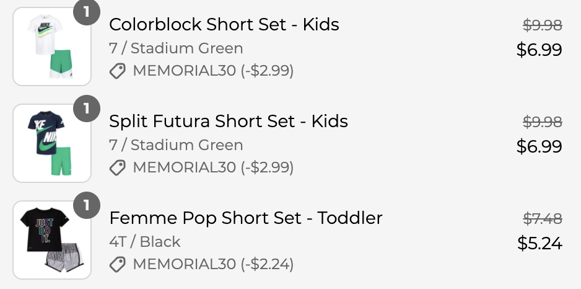Click the discount tag icon for Split Futura Set
Screen dimensions: 581x289
[x=118, y=168]
